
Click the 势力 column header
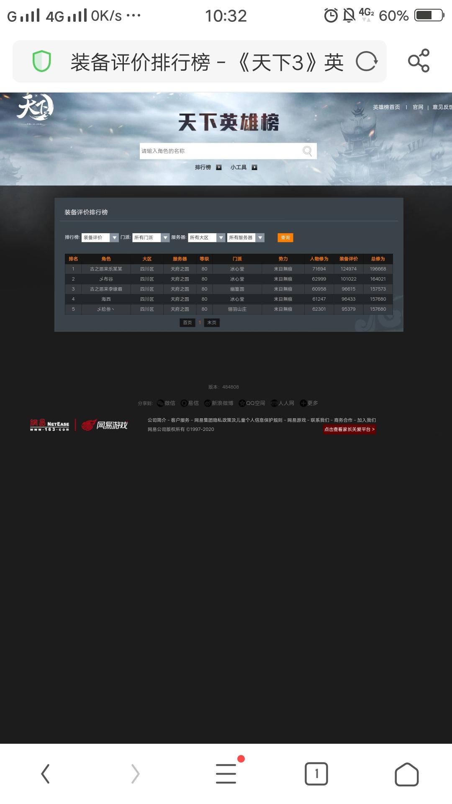(283, 259)
